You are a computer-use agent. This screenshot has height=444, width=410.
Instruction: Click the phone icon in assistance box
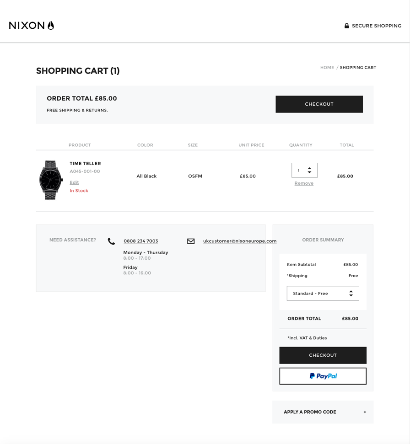pos(111,241)
